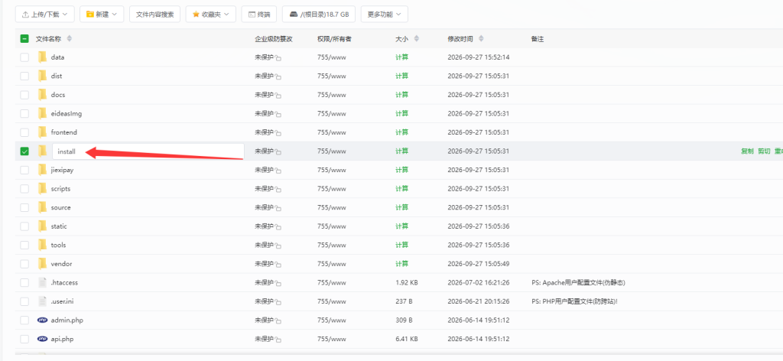Image resolution: width=783 pixels, height=361 pixels.
Task: Click the jiexipay folder icon
Action: click(x=43, y=170)
